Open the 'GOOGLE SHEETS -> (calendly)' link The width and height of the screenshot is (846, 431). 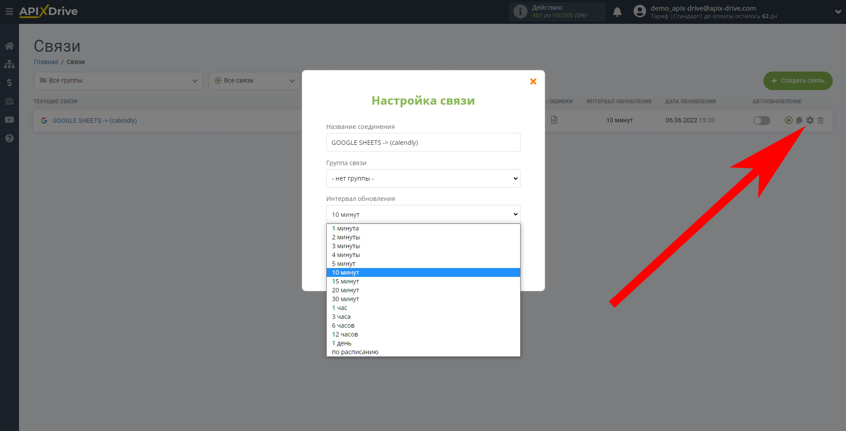(94, 121)
